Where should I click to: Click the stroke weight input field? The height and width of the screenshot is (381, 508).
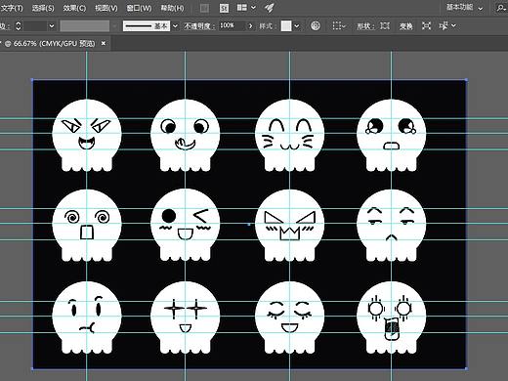[x=35, y=26]
